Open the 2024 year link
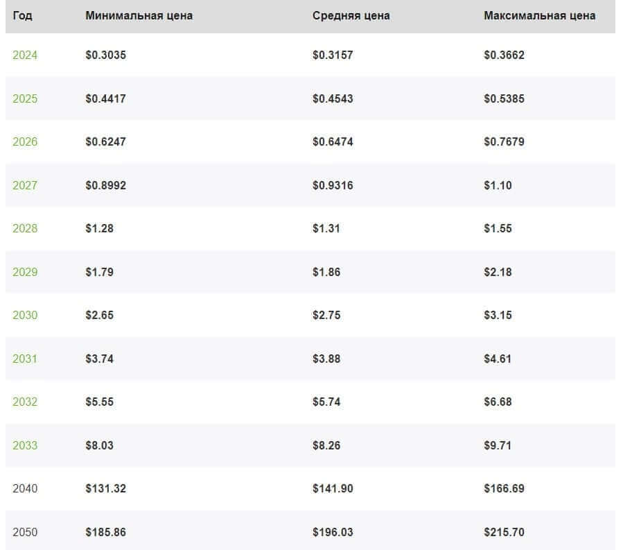The width and height of the screenshot is (623, 550). 25,55
